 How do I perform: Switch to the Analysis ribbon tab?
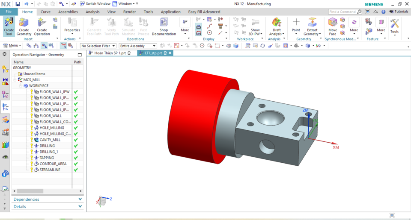(x=92, y=12)
